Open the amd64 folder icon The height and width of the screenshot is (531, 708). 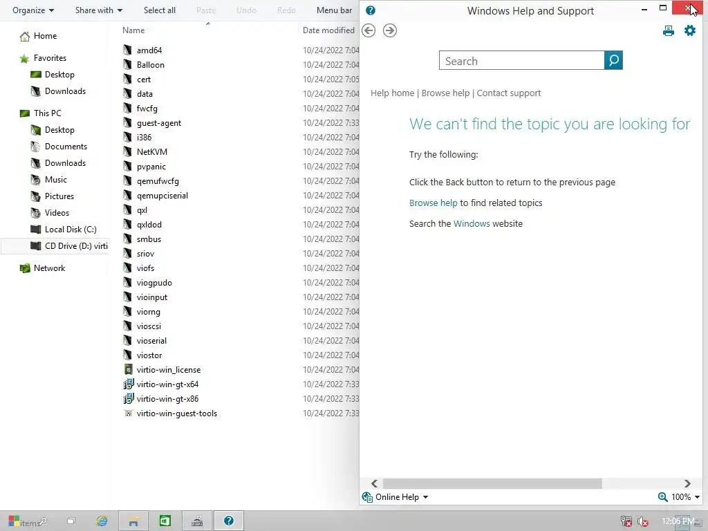(128, 50)
